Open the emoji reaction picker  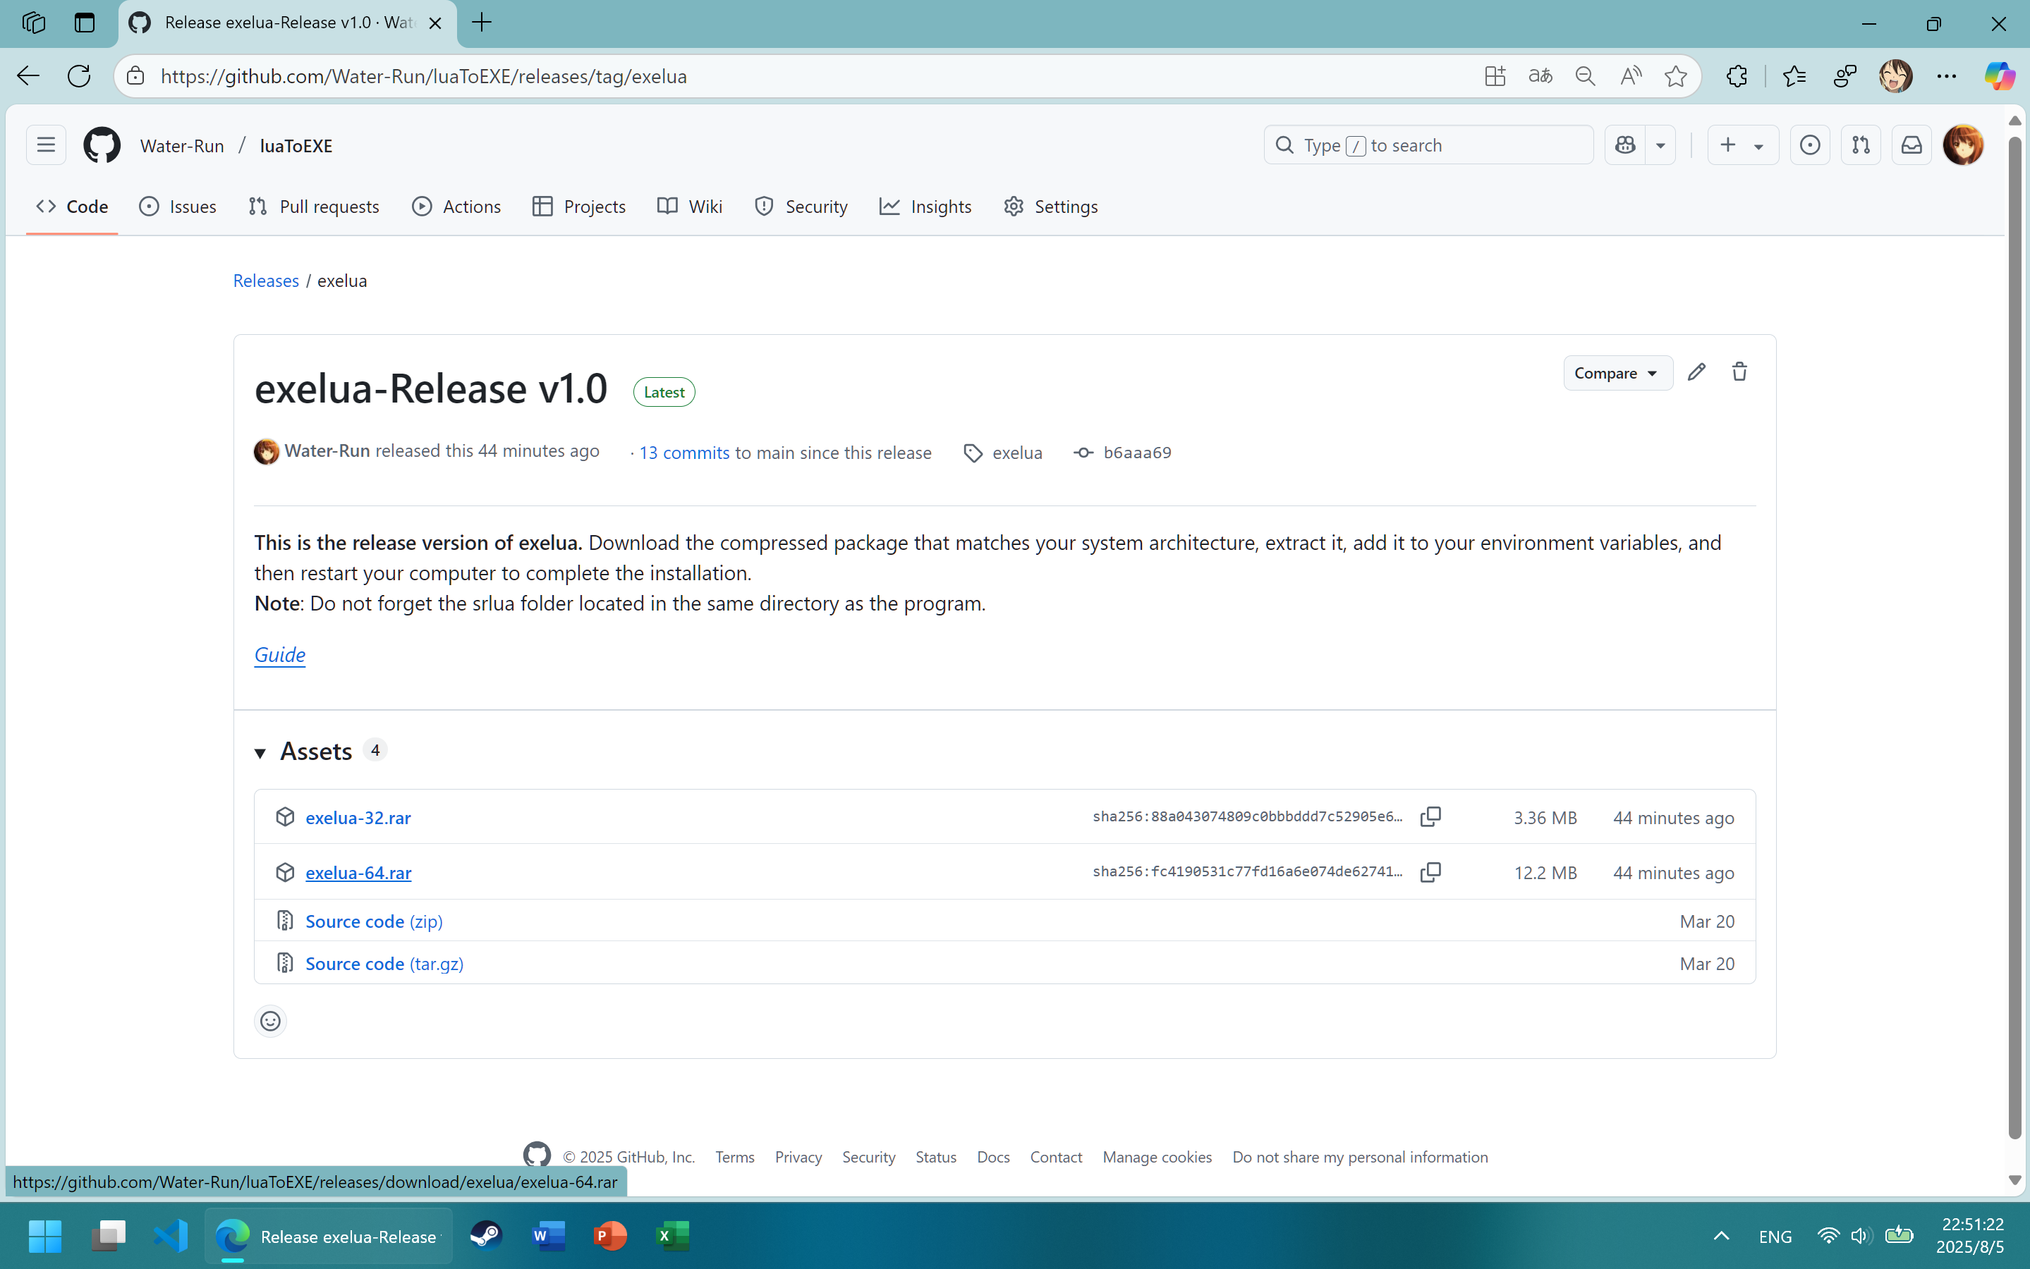tap(270, 1021)
